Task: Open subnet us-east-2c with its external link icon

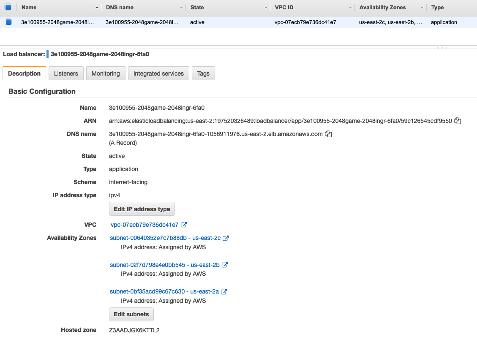Action: click(x=226, y=238)
